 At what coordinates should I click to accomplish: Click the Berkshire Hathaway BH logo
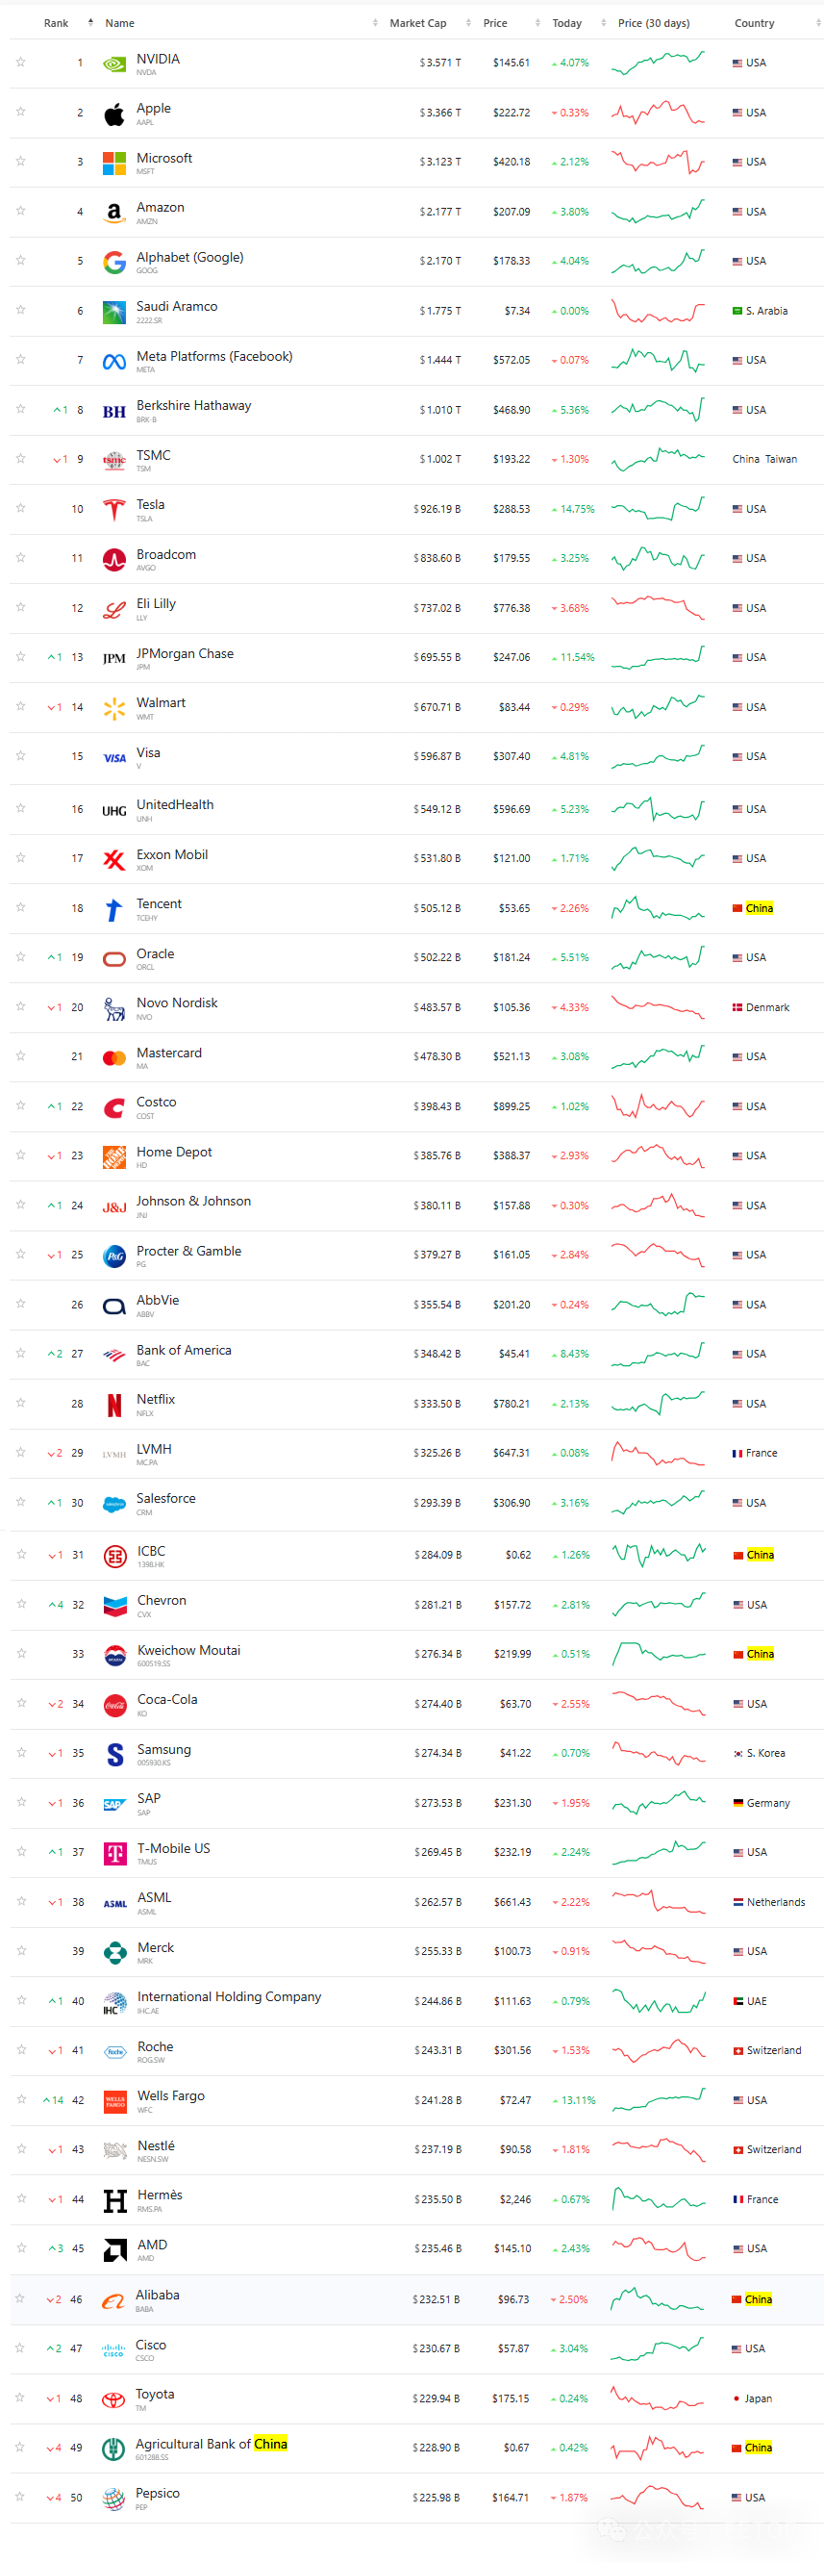(114, 412)
